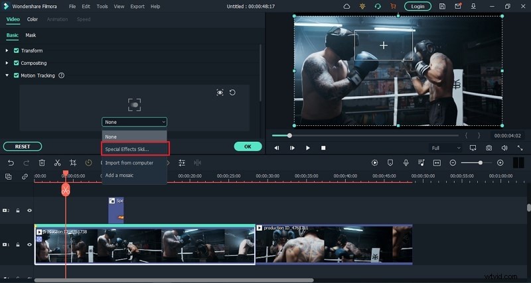Enter fullscreen preview with expand icon
Image resolution: width=531 pixels, height=283 pixels.
pyautogui.click(x=520, y=148)
